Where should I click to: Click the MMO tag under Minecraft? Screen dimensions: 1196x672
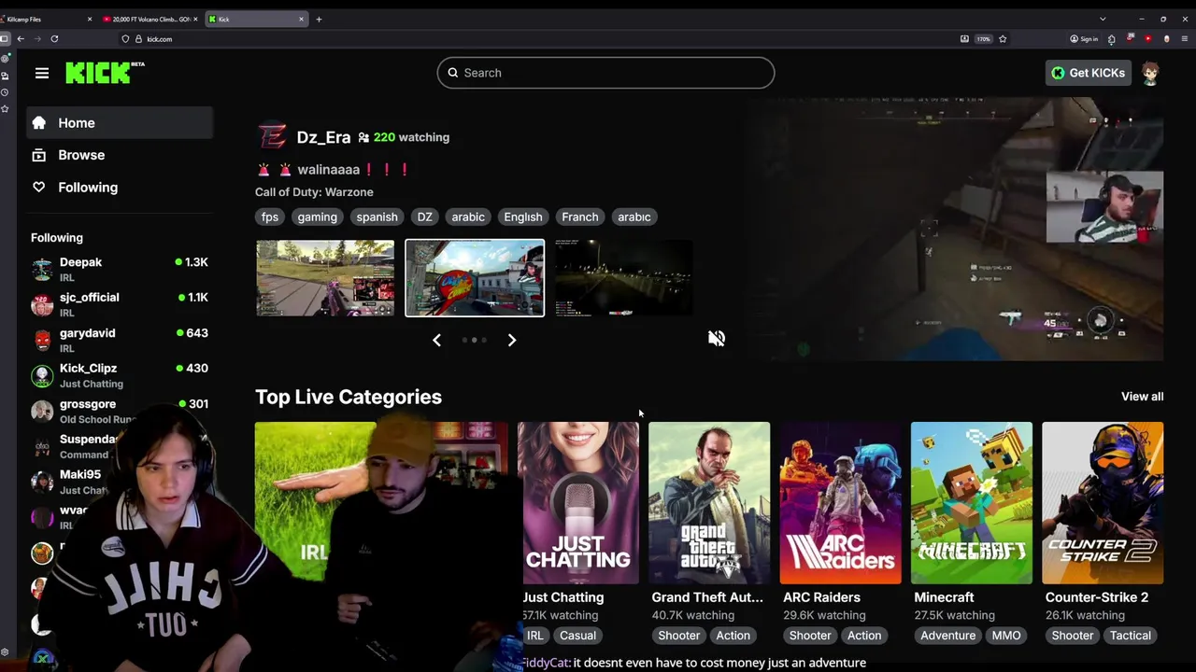click(1006, 636)
